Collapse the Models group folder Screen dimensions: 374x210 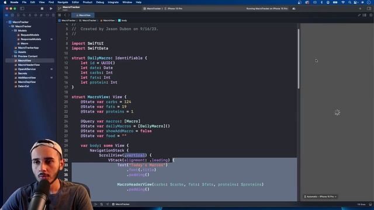(12, 30)
